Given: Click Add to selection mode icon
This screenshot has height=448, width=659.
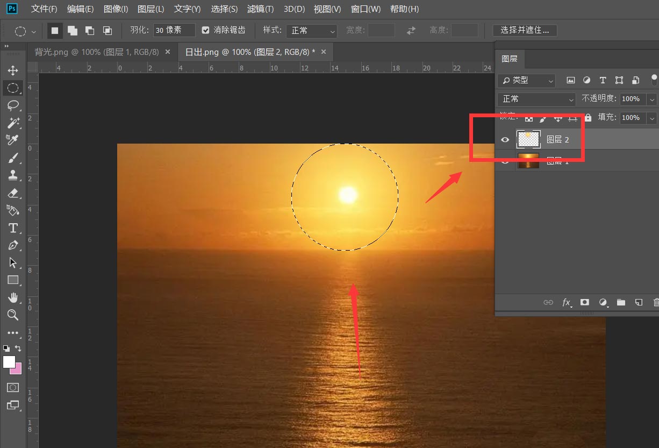Looking at the screenshot, I should 72,31.
